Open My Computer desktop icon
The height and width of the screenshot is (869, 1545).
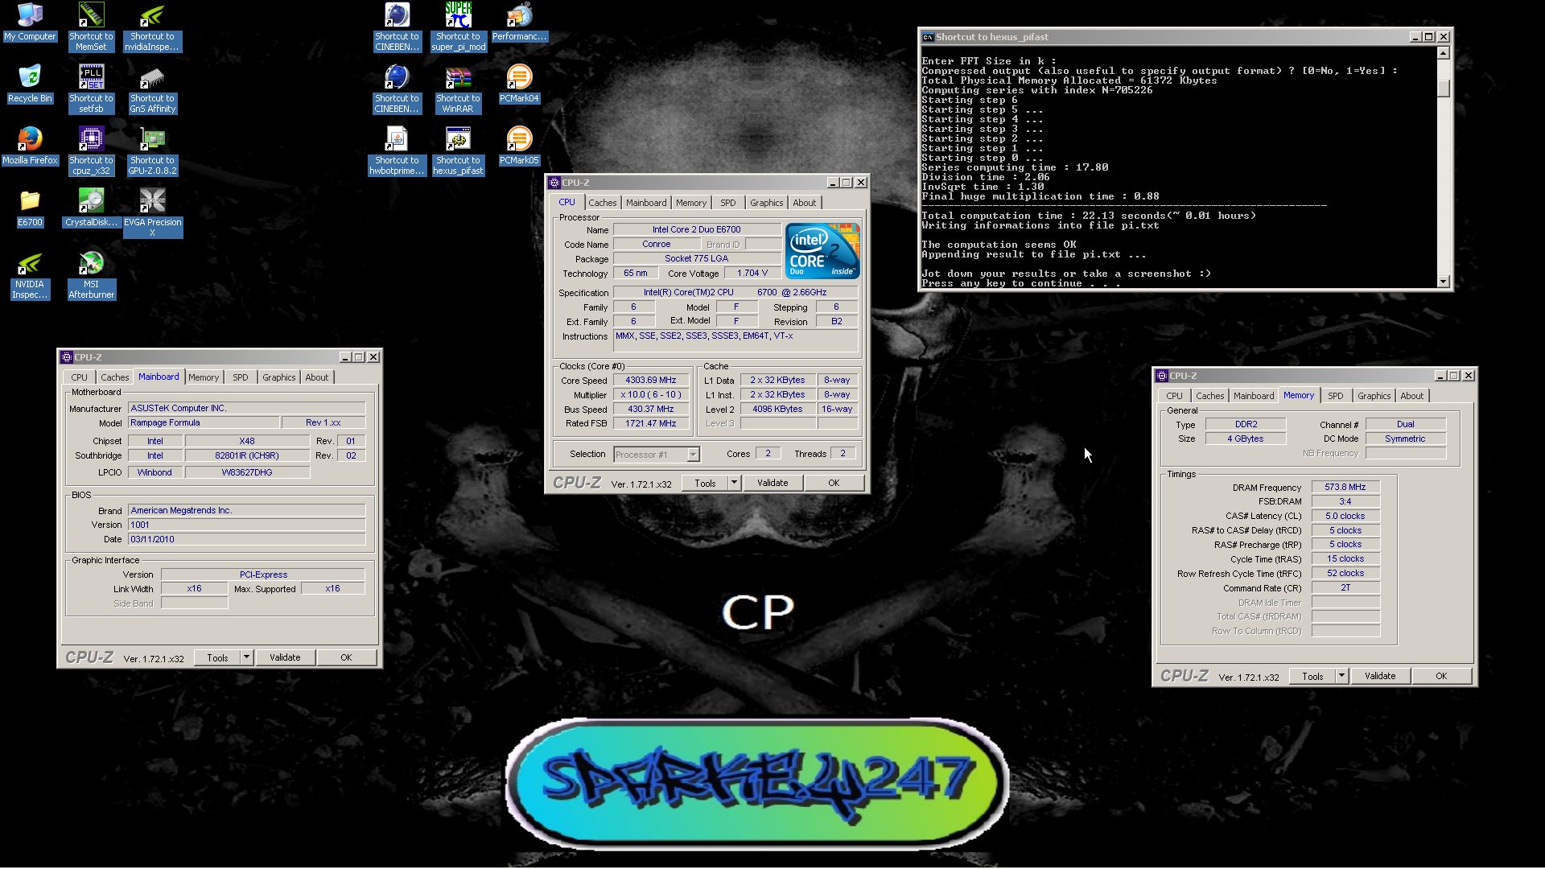[x=30, y=22]
